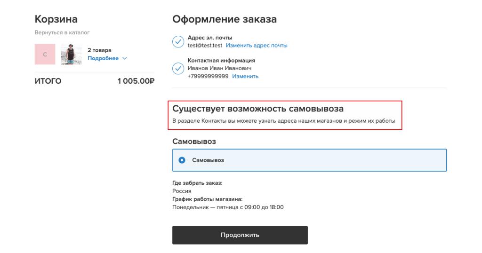Click the Самовывоз delivery option box
The height and width of the screenshot is (253, 482).
tap(309, 160)
